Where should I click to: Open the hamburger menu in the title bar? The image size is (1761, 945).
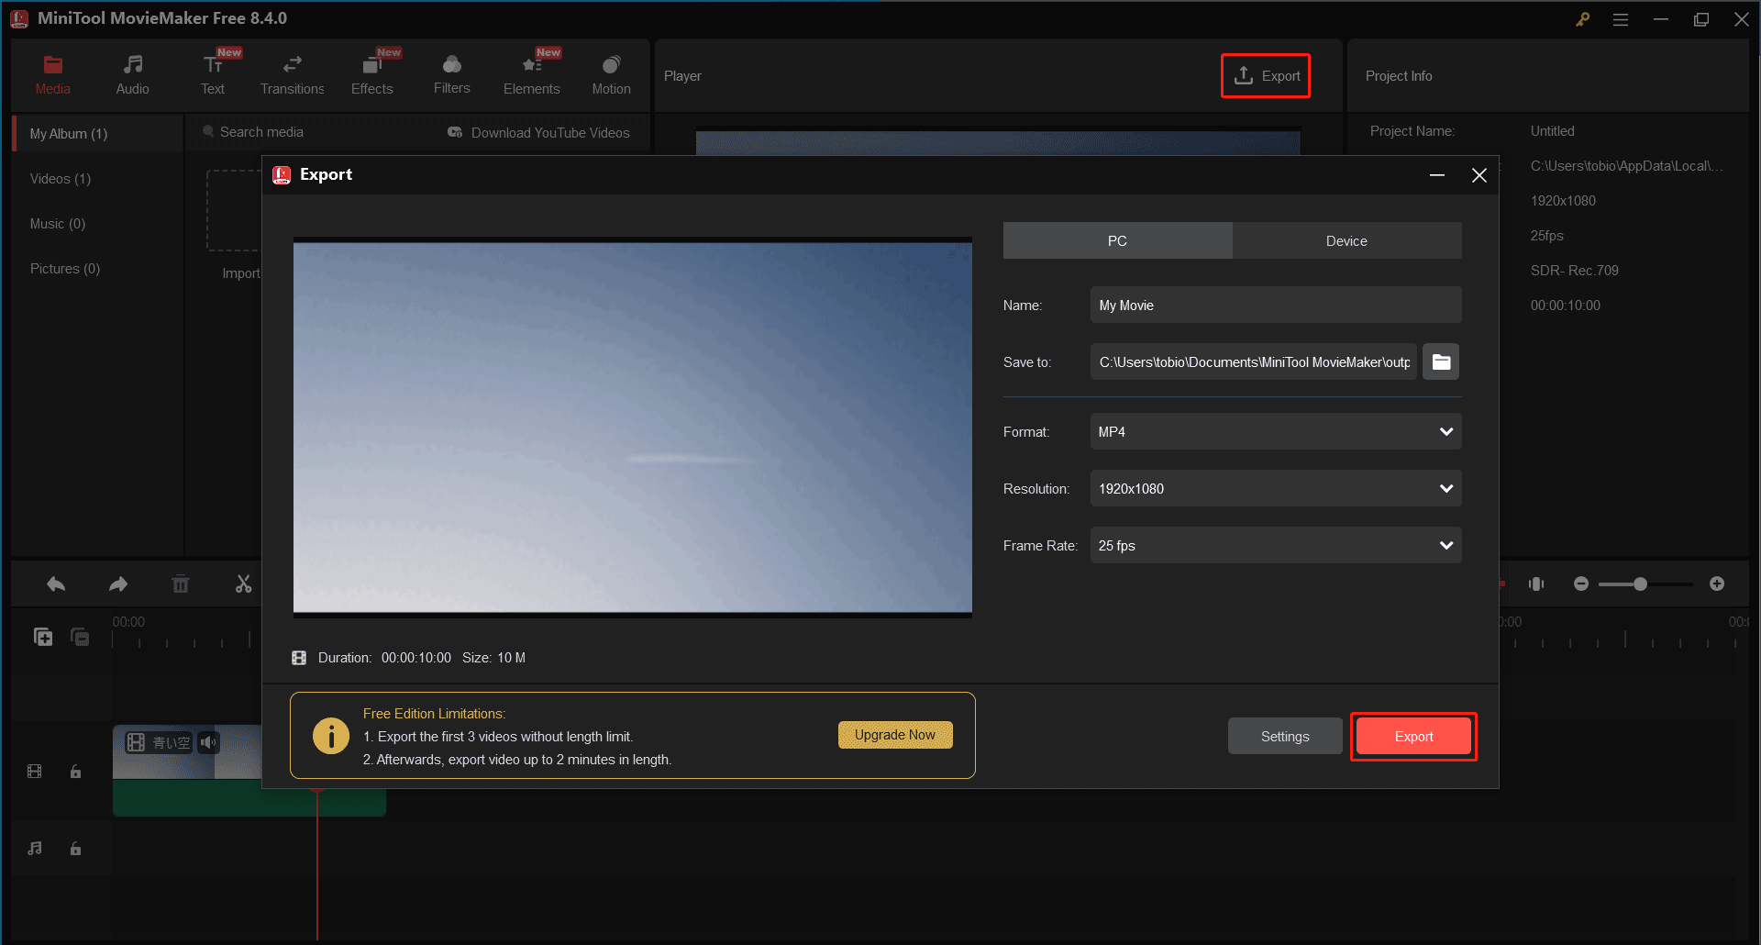(x=1621, y=18)
